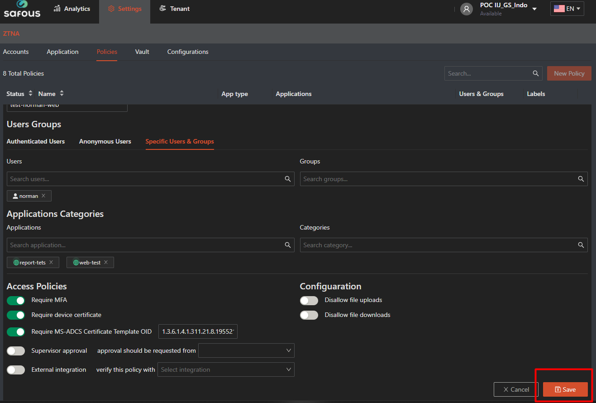Click the Safous logo

point(22,9)
